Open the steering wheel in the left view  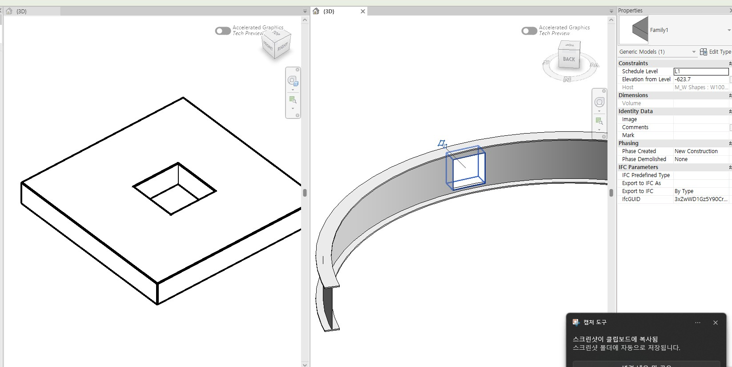[292, 80]
